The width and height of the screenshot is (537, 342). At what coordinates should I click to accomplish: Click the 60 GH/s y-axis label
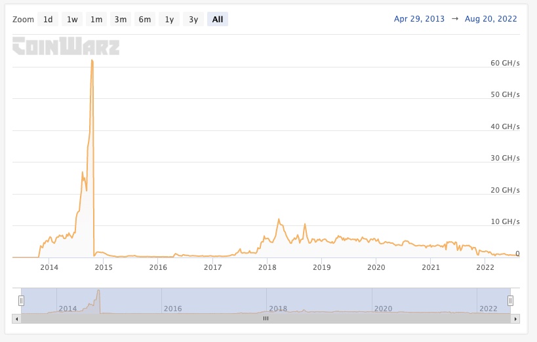(x=505, y=63)
